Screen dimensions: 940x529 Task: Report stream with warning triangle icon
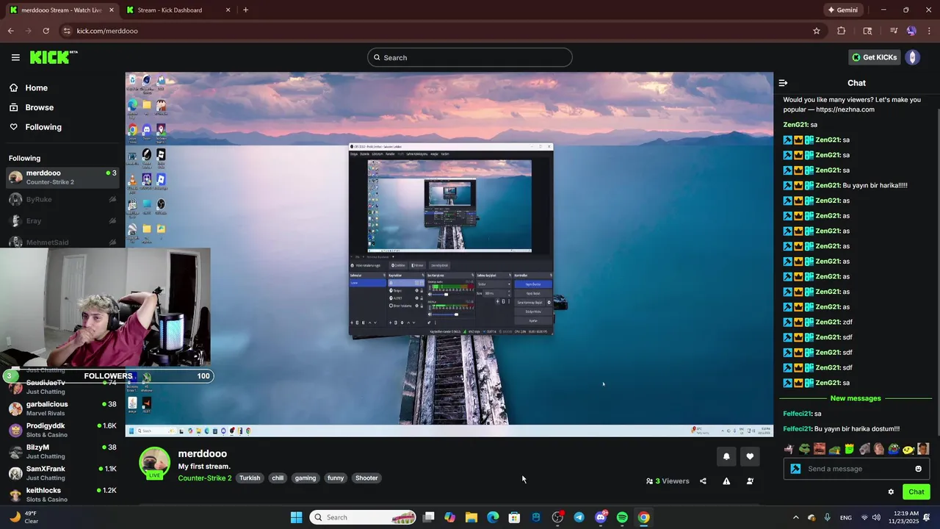[x=726, y=481]
